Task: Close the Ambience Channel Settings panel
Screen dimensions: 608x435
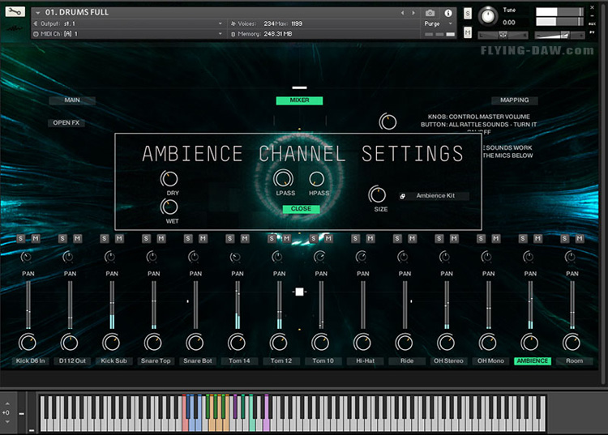Action: pos(302,209)
